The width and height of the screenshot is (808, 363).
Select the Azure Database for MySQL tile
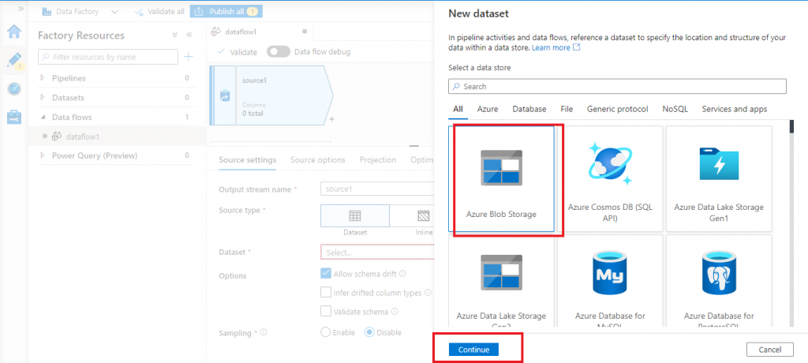(610, 281)
